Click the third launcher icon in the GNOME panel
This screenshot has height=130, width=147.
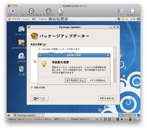58,19
